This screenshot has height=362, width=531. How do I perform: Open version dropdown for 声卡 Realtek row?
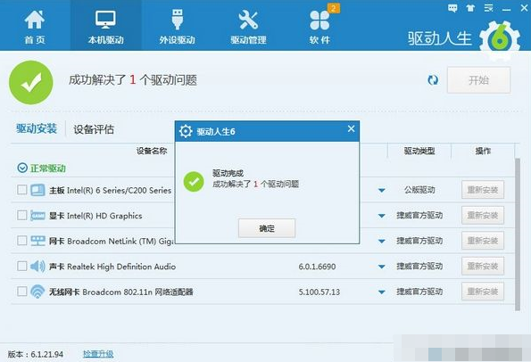pos(382,267)
